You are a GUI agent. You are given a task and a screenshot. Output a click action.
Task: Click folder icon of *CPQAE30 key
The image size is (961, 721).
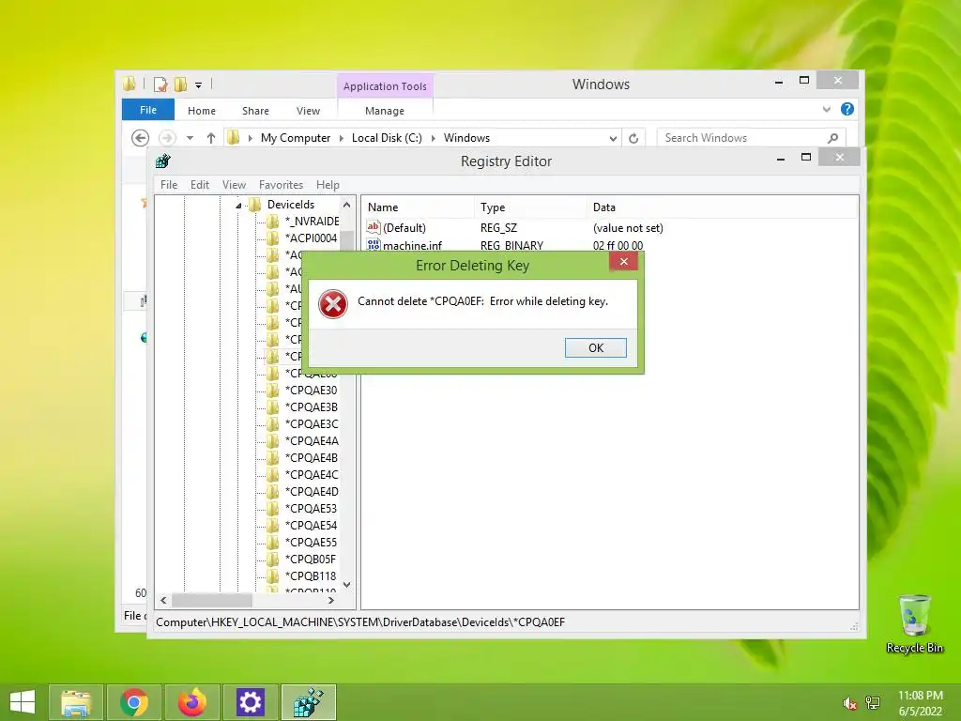[273, 390]
